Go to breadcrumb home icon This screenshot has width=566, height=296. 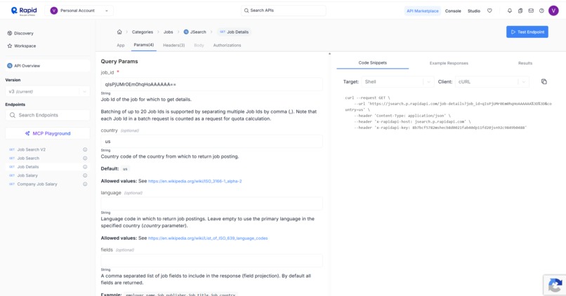point(119,32)
